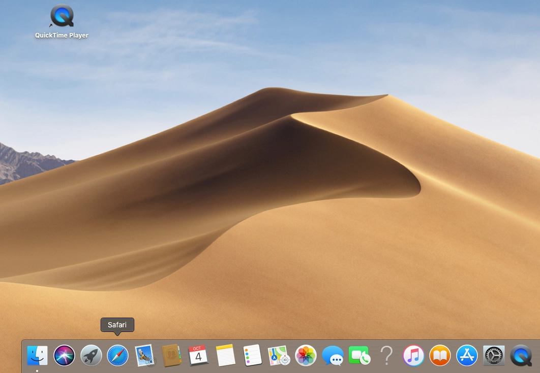Open the Mail app

coord(144,355)
